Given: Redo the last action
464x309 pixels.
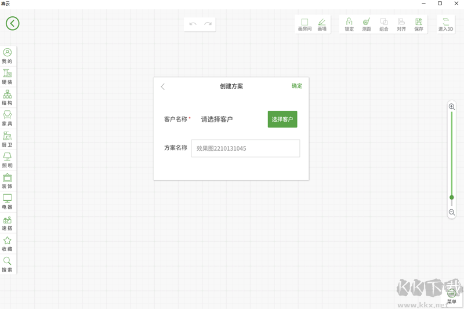Looking at the screenshot, I should point(208,24).
